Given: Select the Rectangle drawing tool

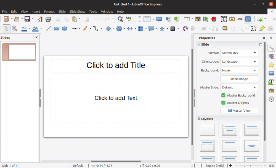Looking at the screenshot, I should pyautogui.click(x=56, y=28).
